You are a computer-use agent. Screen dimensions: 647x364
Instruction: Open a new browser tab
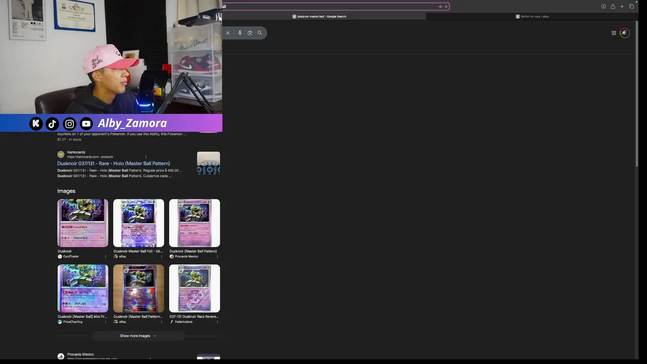tap(622, 7)
